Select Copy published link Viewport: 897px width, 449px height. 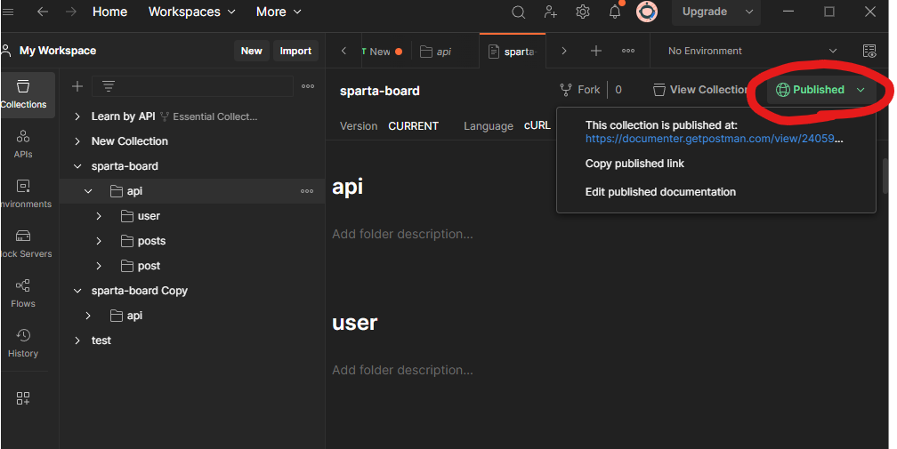(634, 164)
